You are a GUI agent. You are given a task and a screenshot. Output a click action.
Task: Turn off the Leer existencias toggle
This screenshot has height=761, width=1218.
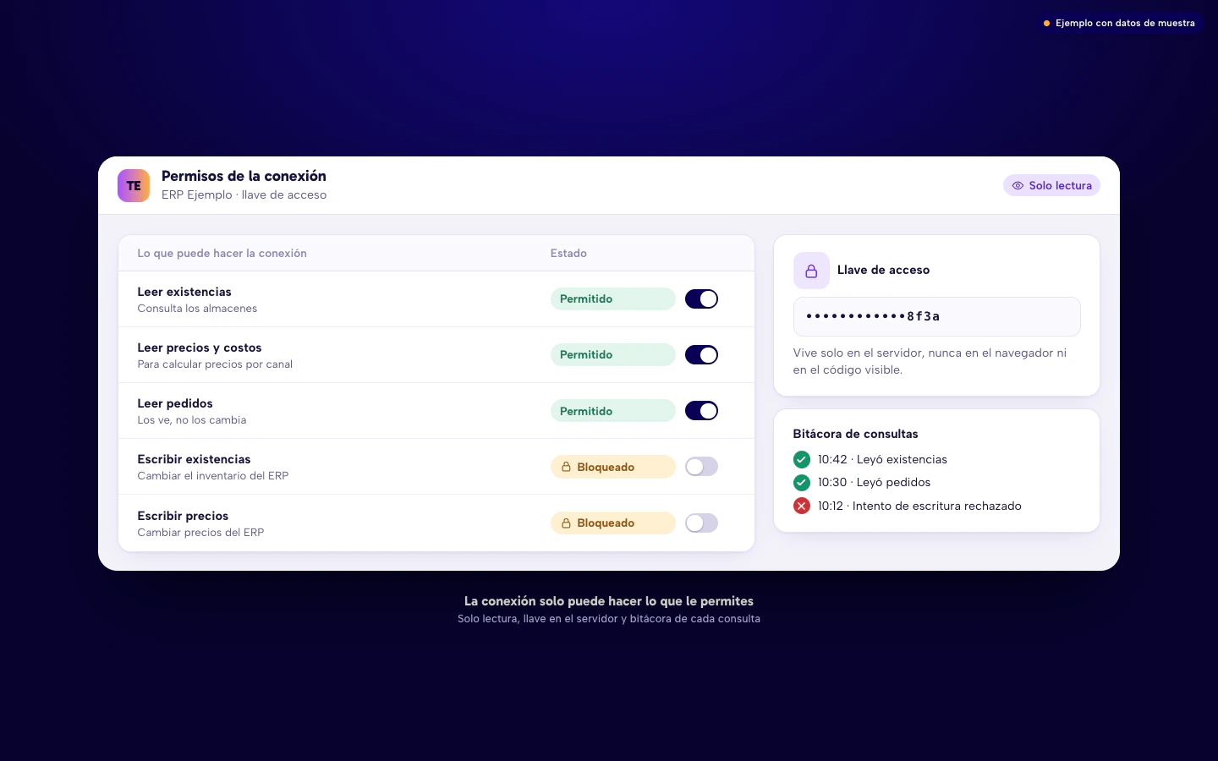click(x=701, y=298)
